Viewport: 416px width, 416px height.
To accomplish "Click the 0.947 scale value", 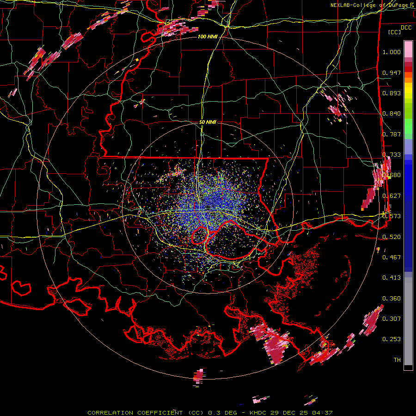I will pyautogui.click(x=392, y=73).
